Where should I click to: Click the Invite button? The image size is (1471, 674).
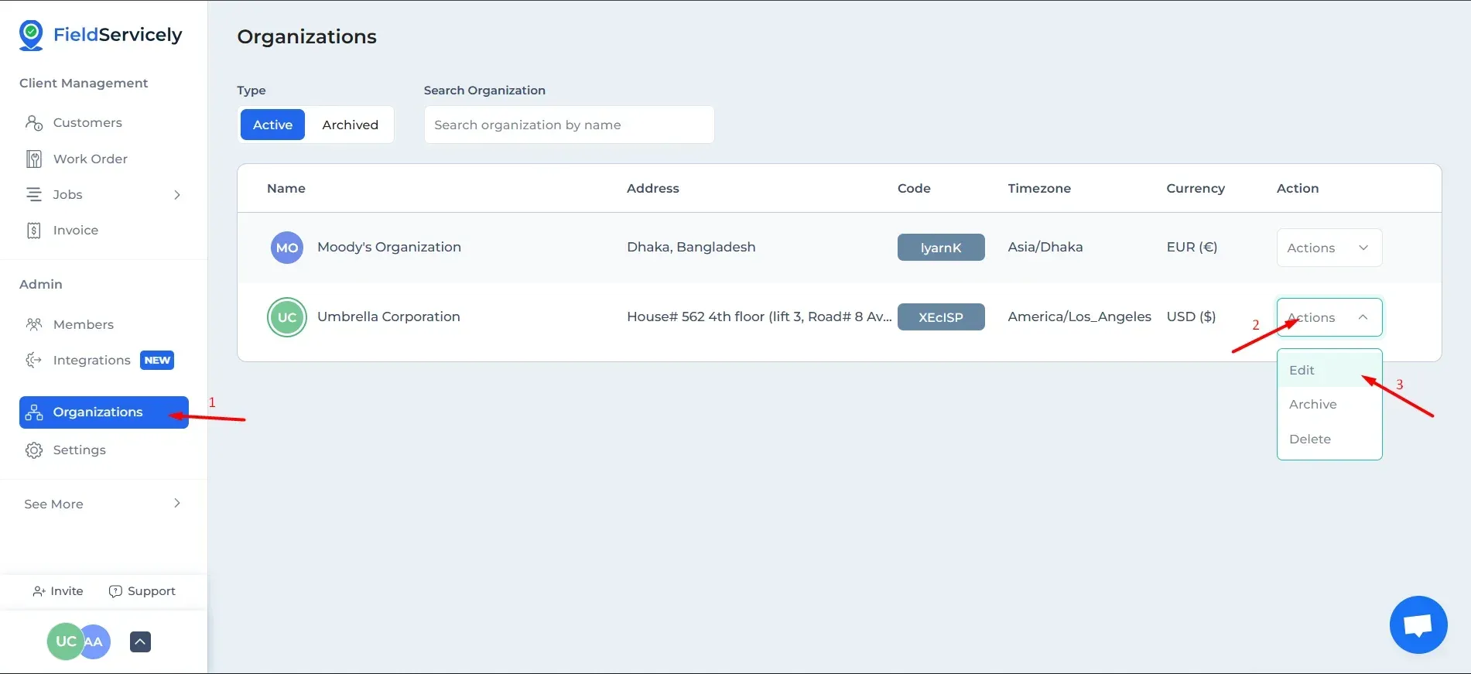(x=58, y=591)
